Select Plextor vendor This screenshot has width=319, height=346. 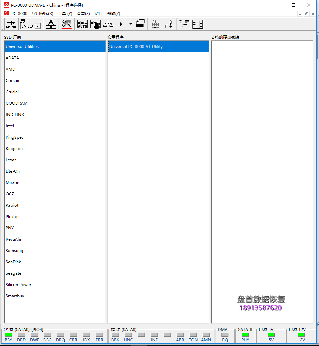[55, 216]
